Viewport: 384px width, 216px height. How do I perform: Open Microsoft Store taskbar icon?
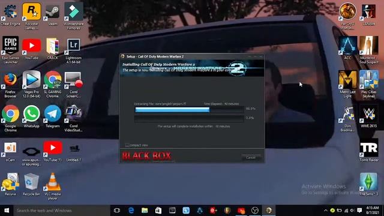tap(158, 211)
